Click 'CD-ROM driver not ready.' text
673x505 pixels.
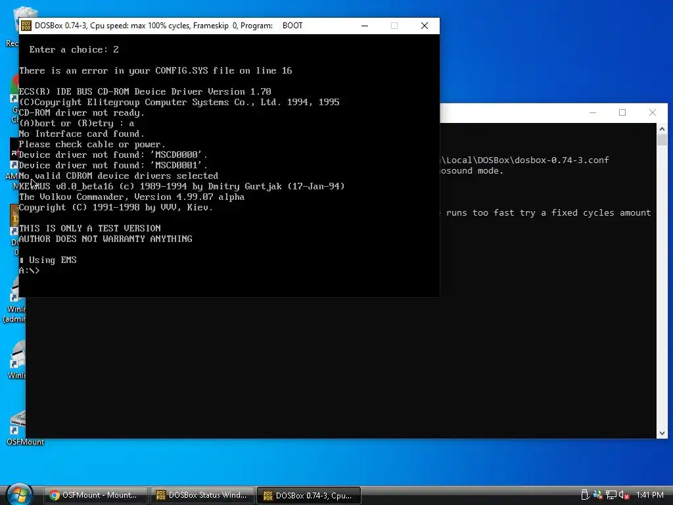click(81, 113)
